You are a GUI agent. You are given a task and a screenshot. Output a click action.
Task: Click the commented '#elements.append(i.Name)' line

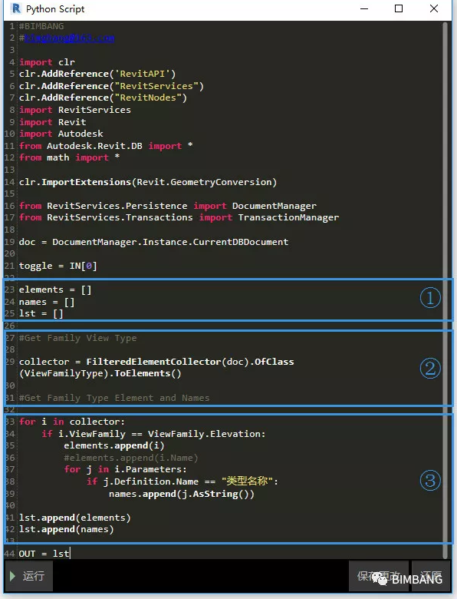(131, 458)
